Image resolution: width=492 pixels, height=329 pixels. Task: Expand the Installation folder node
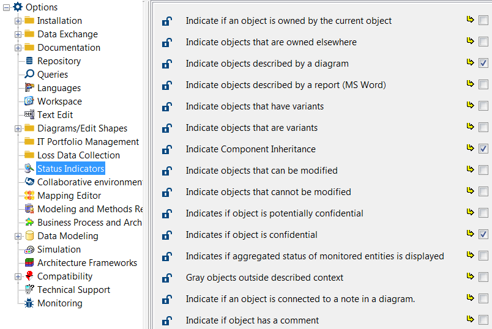pos(18,21)
